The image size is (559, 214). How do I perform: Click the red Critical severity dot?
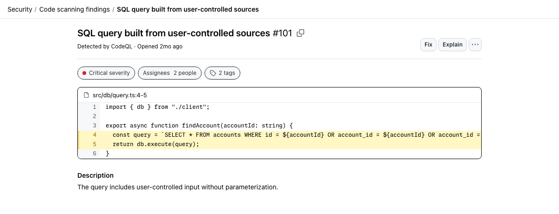[84, 73]
